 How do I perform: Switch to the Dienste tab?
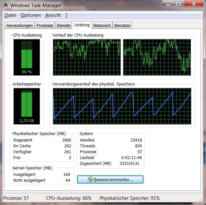(x=64, y=25)
